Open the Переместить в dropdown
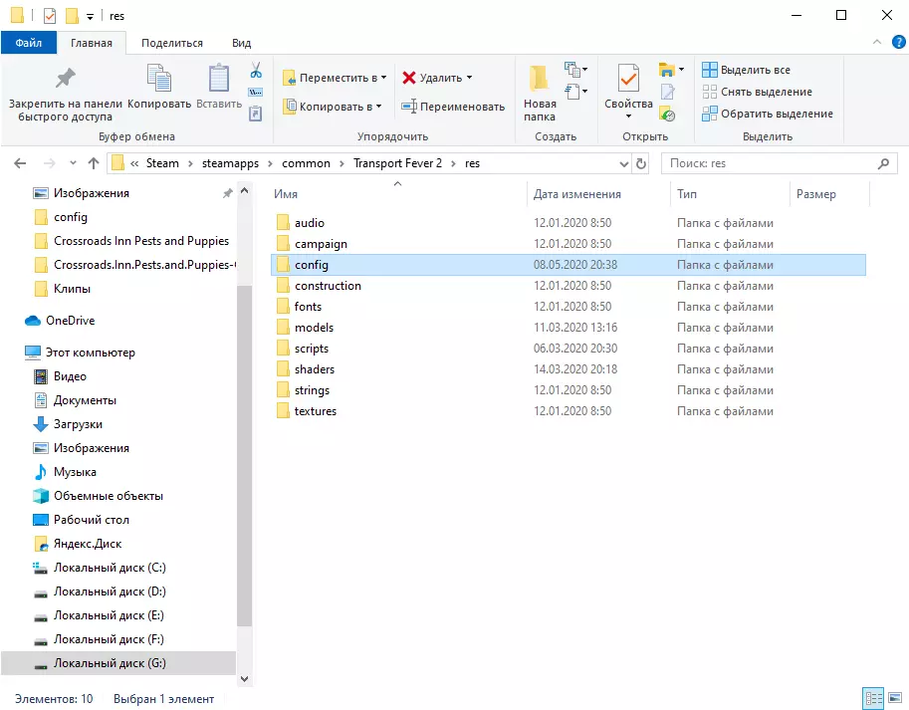 click(335, 78)
